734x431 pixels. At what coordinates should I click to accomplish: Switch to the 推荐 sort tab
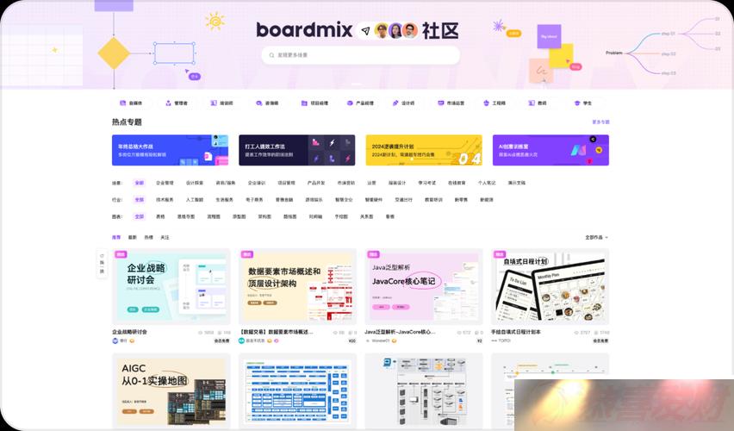(116, 238)
